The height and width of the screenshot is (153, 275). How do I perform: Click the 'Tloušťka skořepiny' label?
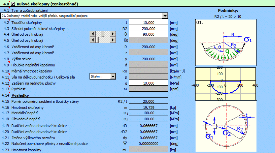[27, 23]
